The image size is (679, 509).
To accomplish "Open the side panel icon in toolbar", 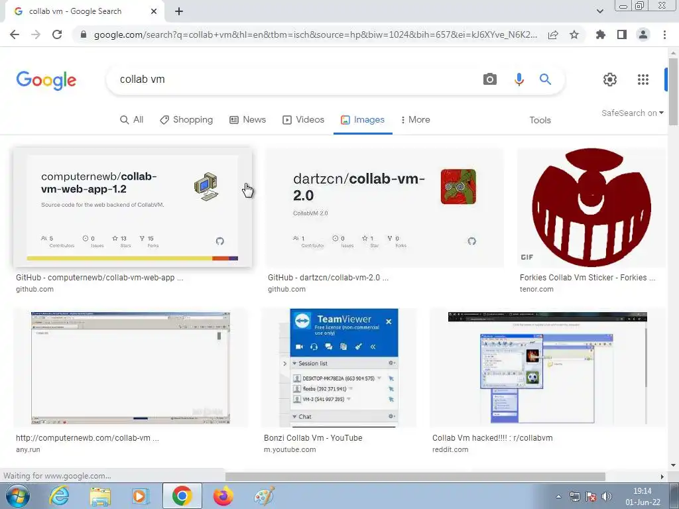I will click(622, 34).
